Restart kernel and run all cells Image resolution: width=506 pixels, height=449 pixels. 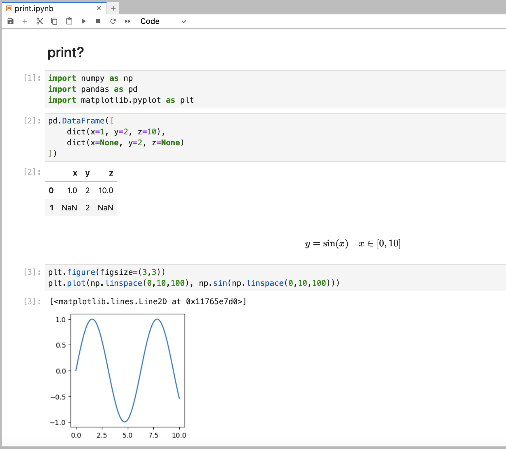(x=128, y=21)
